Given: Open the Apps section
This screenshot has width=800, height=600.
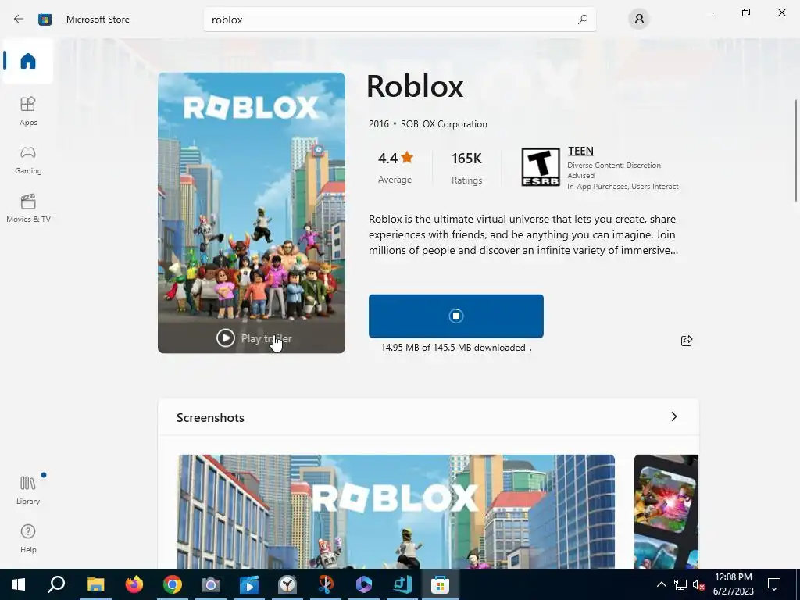Looking at the screenshot, I should coord(28,111).
